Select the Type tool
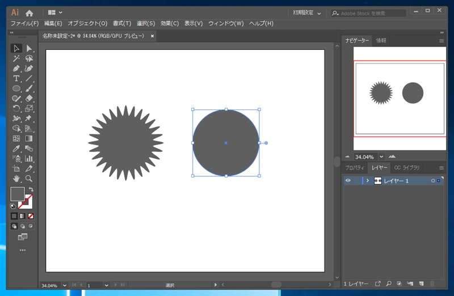The width and height of the screenshot is (454, 296). tap(16, 78)
